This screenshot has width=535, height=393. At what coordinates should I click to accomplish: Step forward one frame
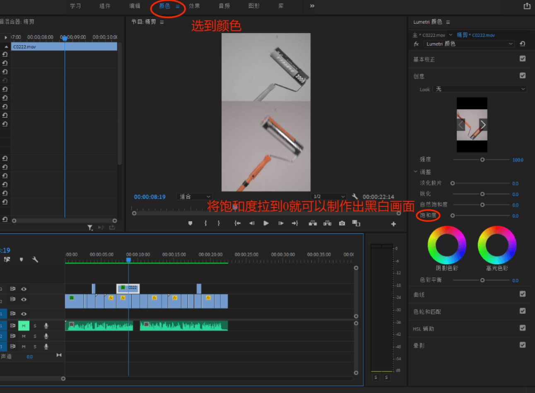[x=281, y=223]
